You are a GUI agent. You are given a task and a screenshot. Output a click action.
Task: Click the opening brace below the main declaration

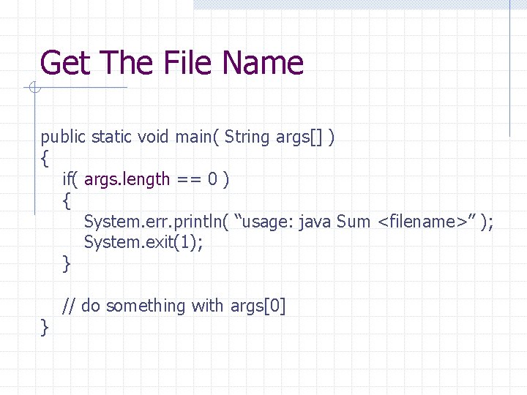(45, 158)
